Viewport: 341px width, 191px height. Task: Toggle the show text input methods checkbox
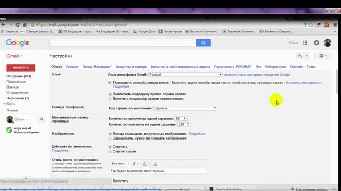(110, 83)
